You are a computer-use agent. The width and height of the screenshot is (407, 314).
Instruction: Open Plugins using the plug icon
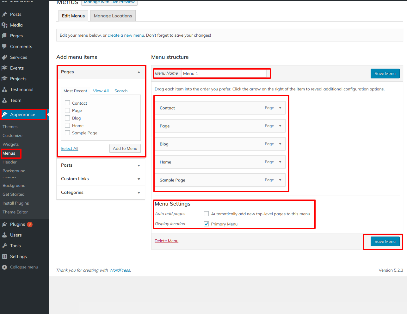coord(4,224)
